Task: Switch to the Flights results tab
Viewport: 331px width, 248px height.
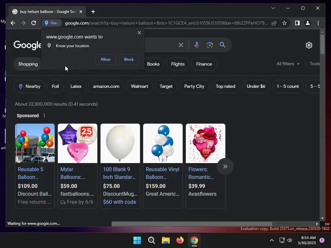Action: pyautogui.click(x=178, y=64)
